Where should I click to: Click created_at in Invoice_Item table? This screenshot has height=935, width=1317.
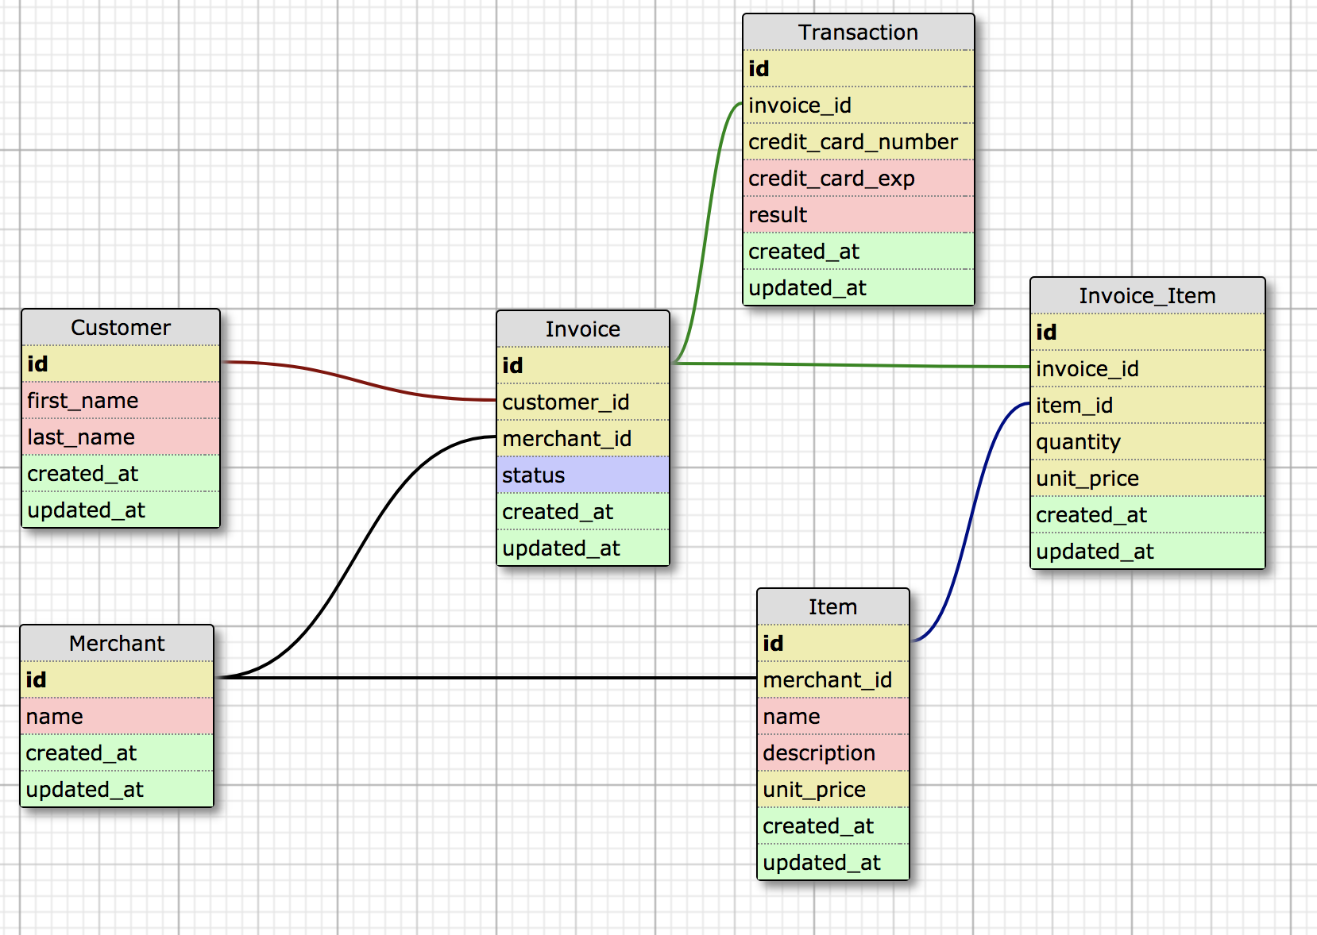click(1148, 515)
